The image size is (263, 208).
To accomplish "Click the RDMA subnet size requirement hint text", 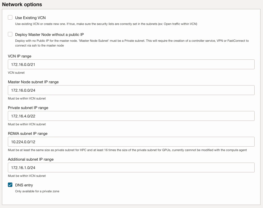I will (127, 150).
